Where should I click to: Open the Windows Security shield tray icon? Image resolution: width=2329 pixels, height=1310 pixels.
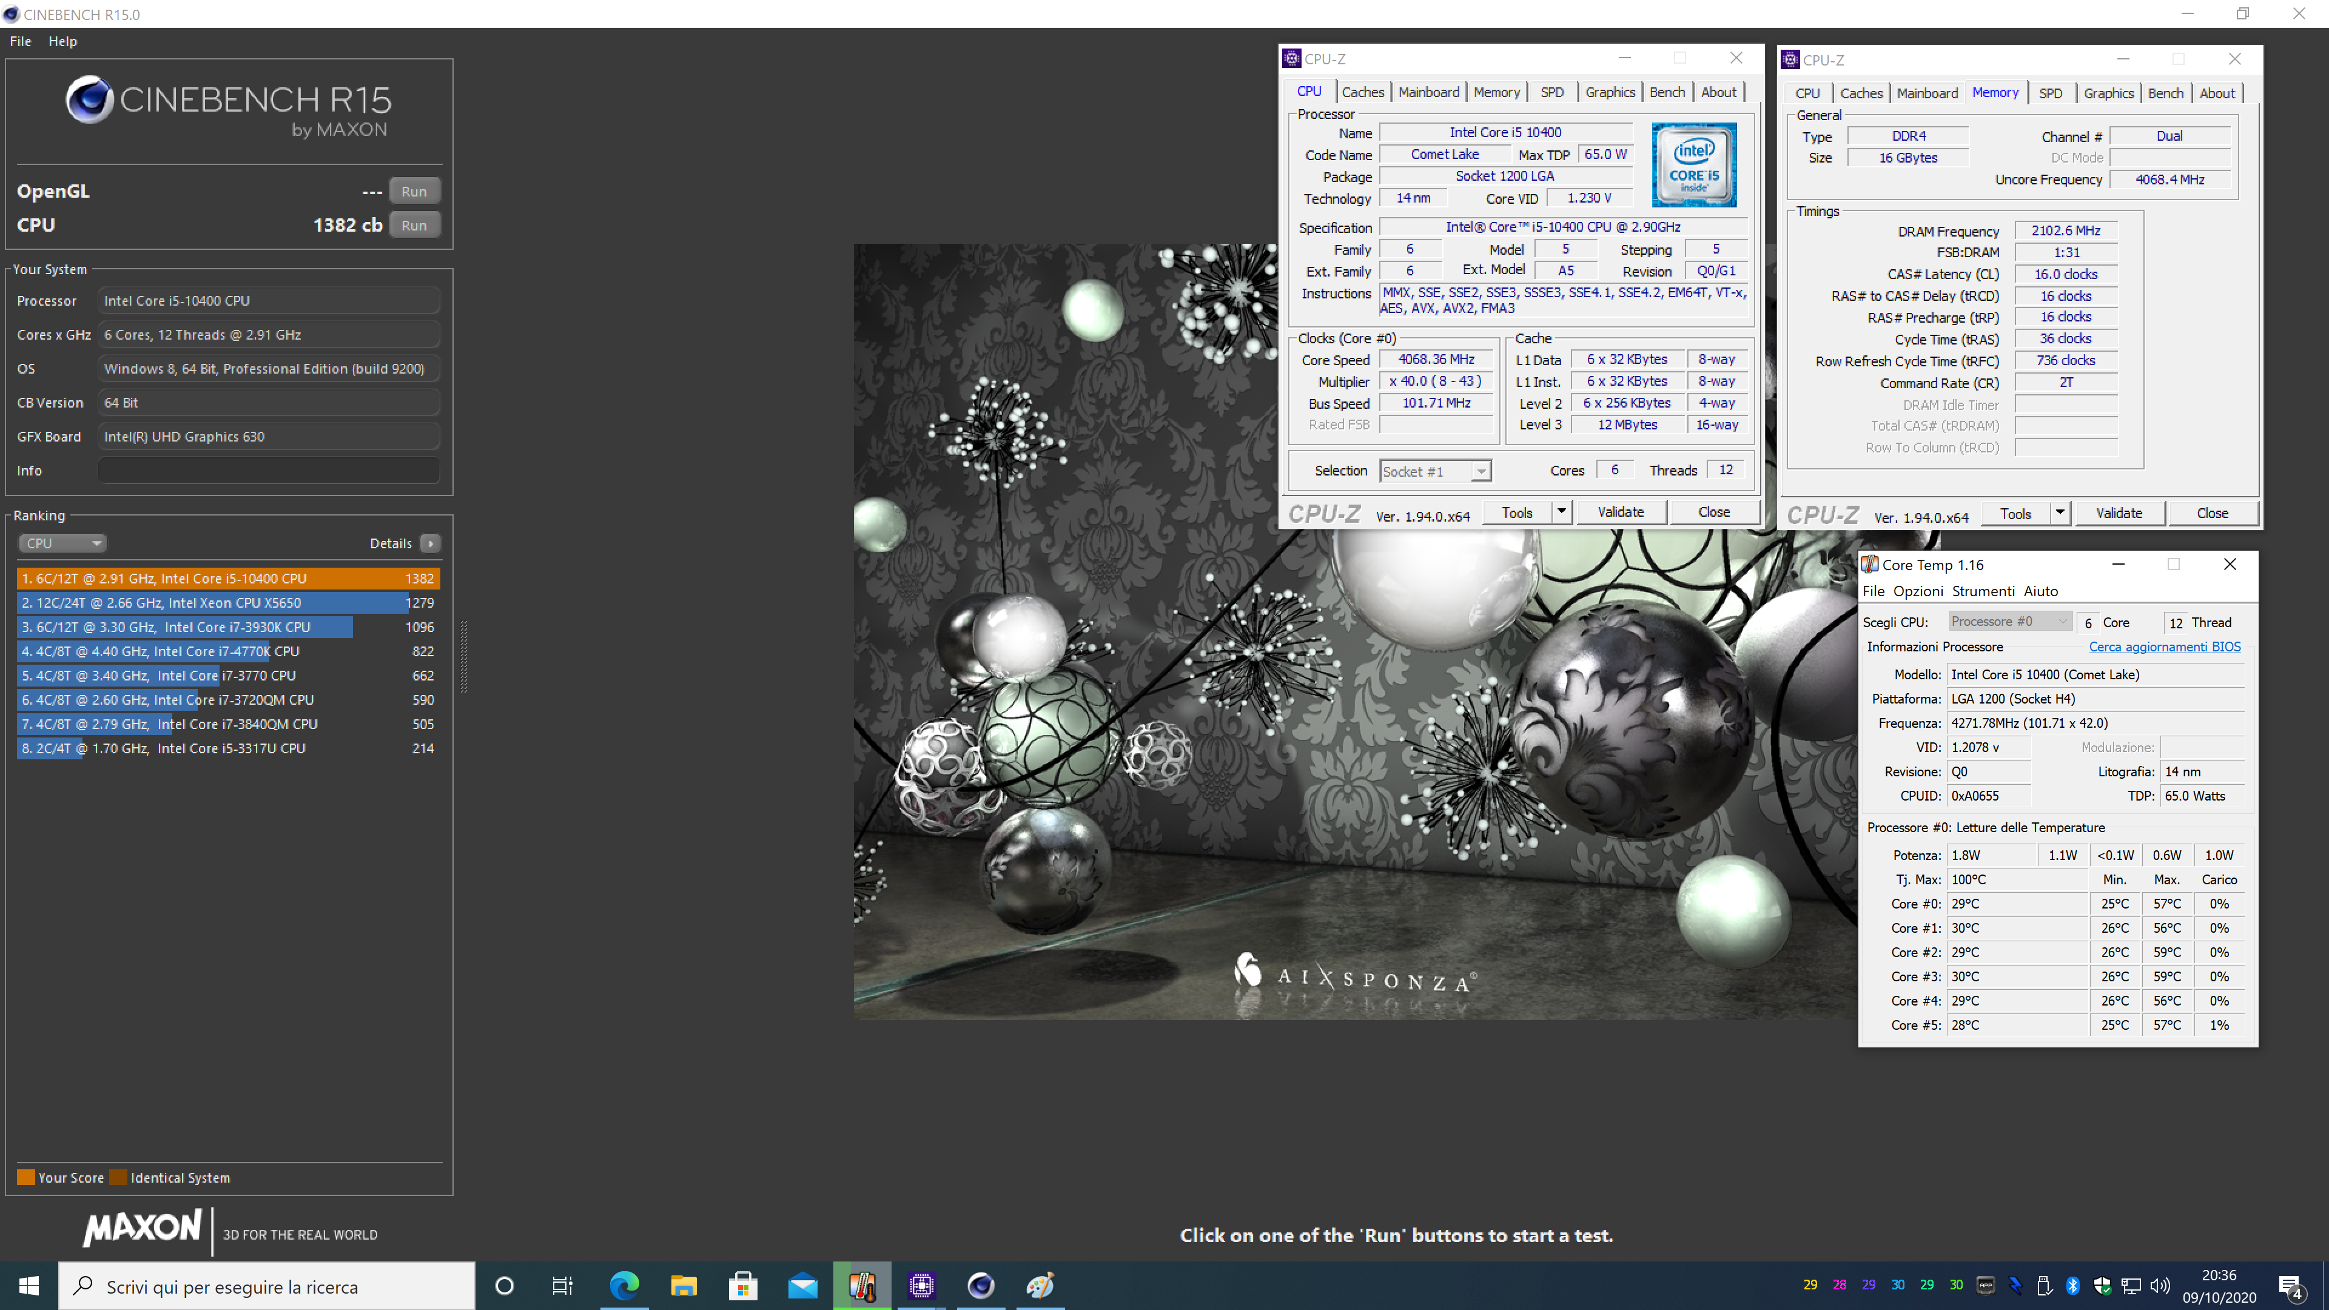point(2102,1285)
